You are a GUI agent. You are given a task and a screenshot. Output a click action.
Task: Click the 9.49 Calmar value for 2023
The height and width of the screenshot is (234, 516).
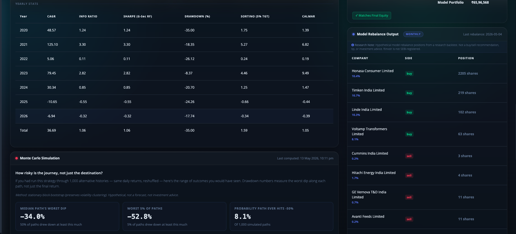pyautogui.click(x=306, y=73)
